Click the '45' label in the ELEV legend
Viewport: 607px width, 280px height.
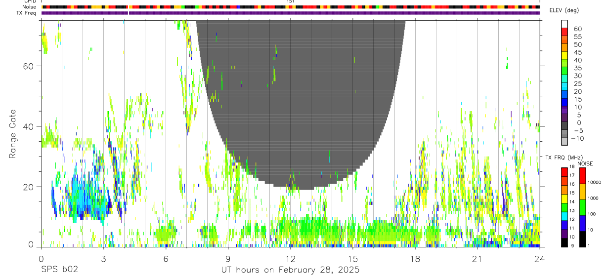point(577,52)
